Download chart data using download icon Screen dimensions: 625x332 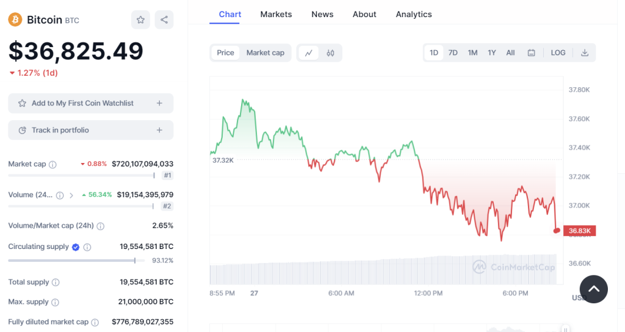pyautogui.click(x=584, y=53)
